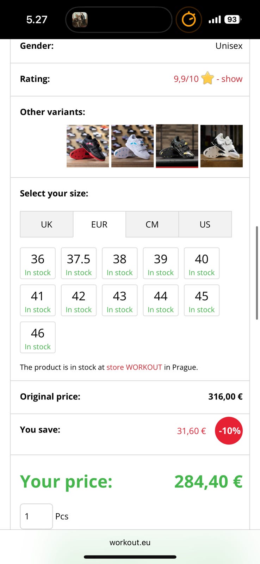Select the white and black shoe variant
The image size is (260, 564).
click(222, 146)
